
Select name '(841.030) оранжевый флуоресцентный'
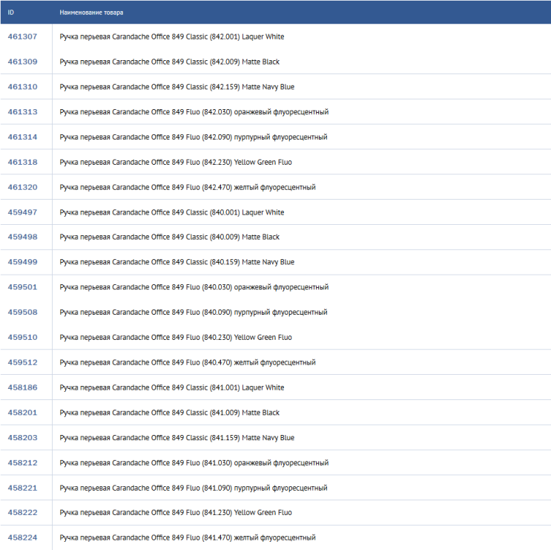click(265, 463)
